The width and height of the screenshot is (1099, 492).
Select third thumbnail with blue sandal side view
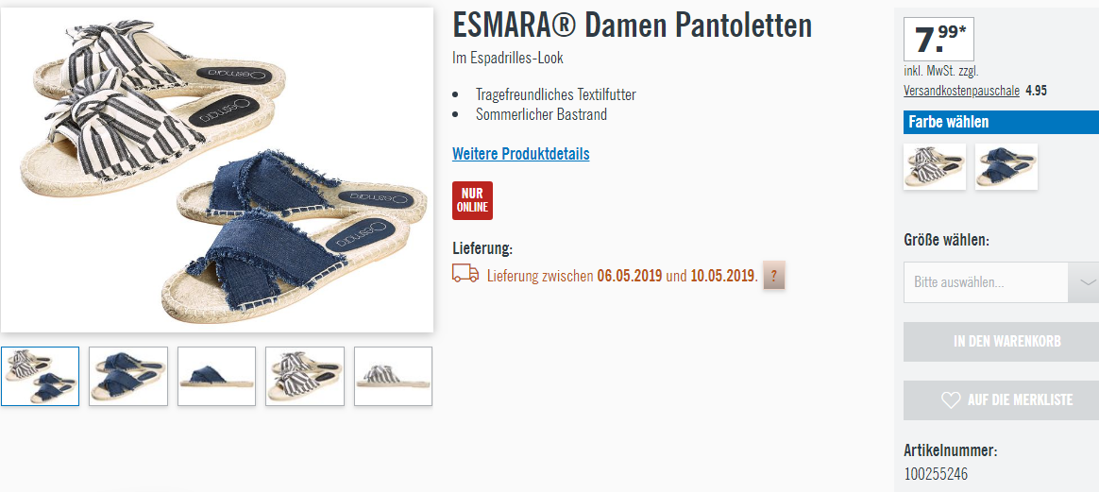pos(216,377)
